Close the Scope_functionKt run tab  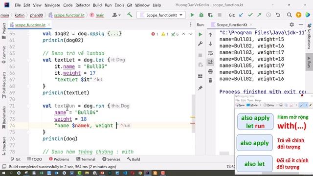251,25
